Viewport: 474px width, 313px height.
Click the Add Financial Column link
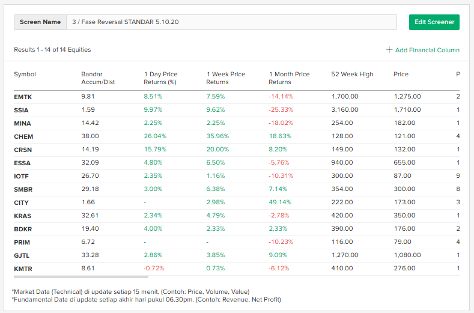(427, 50)
